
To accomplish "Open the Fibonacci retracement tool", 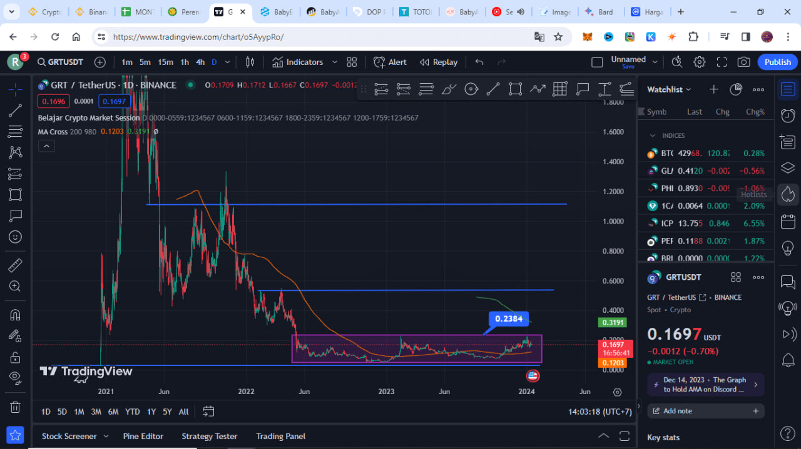I will click(15, 132).
